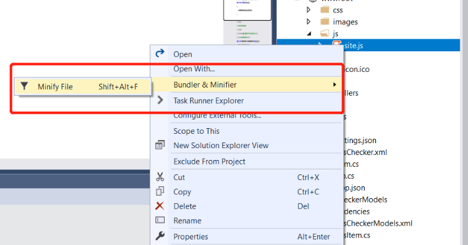Select Minify File submenu command

coord(83,87)
